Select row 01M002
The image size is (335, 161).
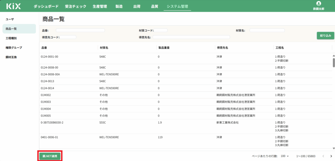[186, 95]
